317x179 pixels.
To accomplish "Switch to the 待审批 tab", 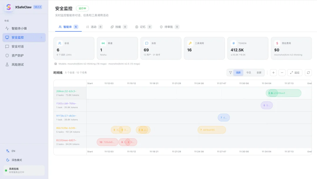I will pyautogui.click(x=169, y=27).
